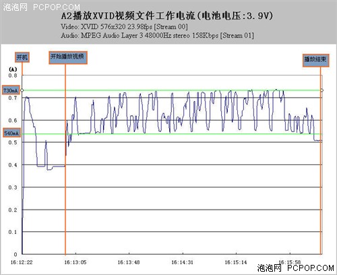This screenshot has width=337, height=275.
Task: Click the 开机 power-on label box
Action: click(x=22, y=57)
